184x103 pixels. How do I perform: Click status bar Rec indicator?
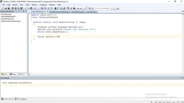[x=178, y=102]
